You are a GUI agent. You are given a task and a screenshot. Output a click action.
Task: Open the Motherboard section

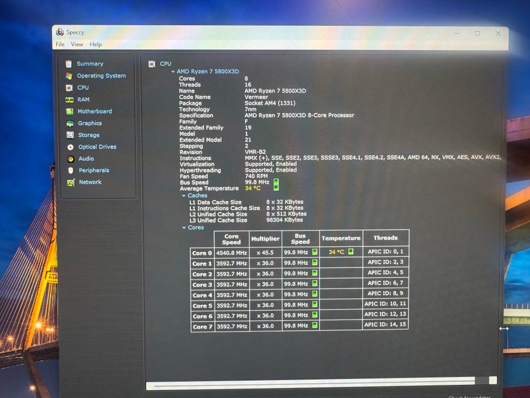[94, 111]
